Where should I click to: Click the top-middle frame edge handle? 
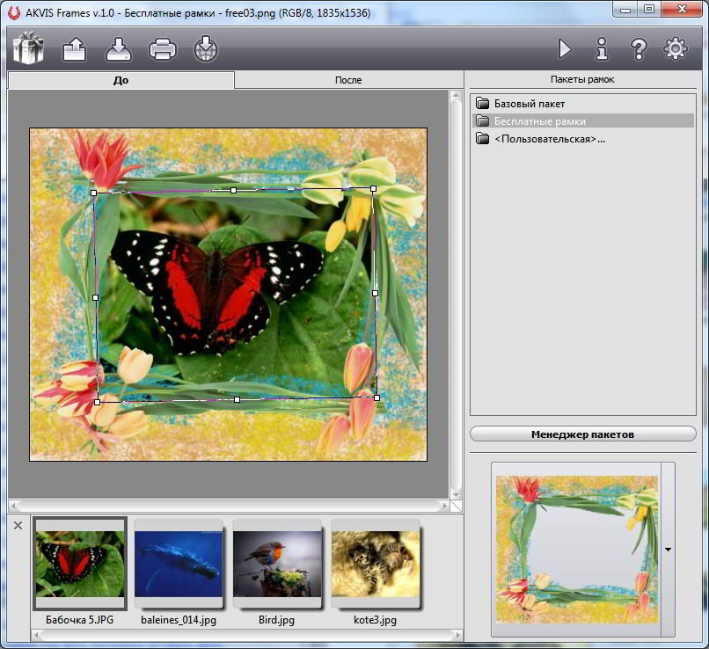click(233, 191)
